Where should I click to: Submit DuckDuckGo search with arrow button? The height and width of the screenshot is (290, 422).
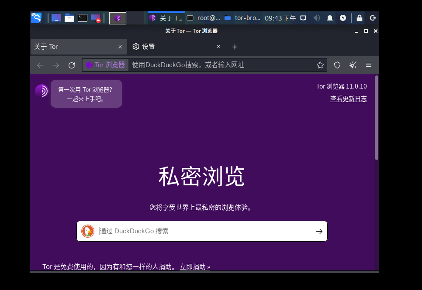tap(319, 232)
